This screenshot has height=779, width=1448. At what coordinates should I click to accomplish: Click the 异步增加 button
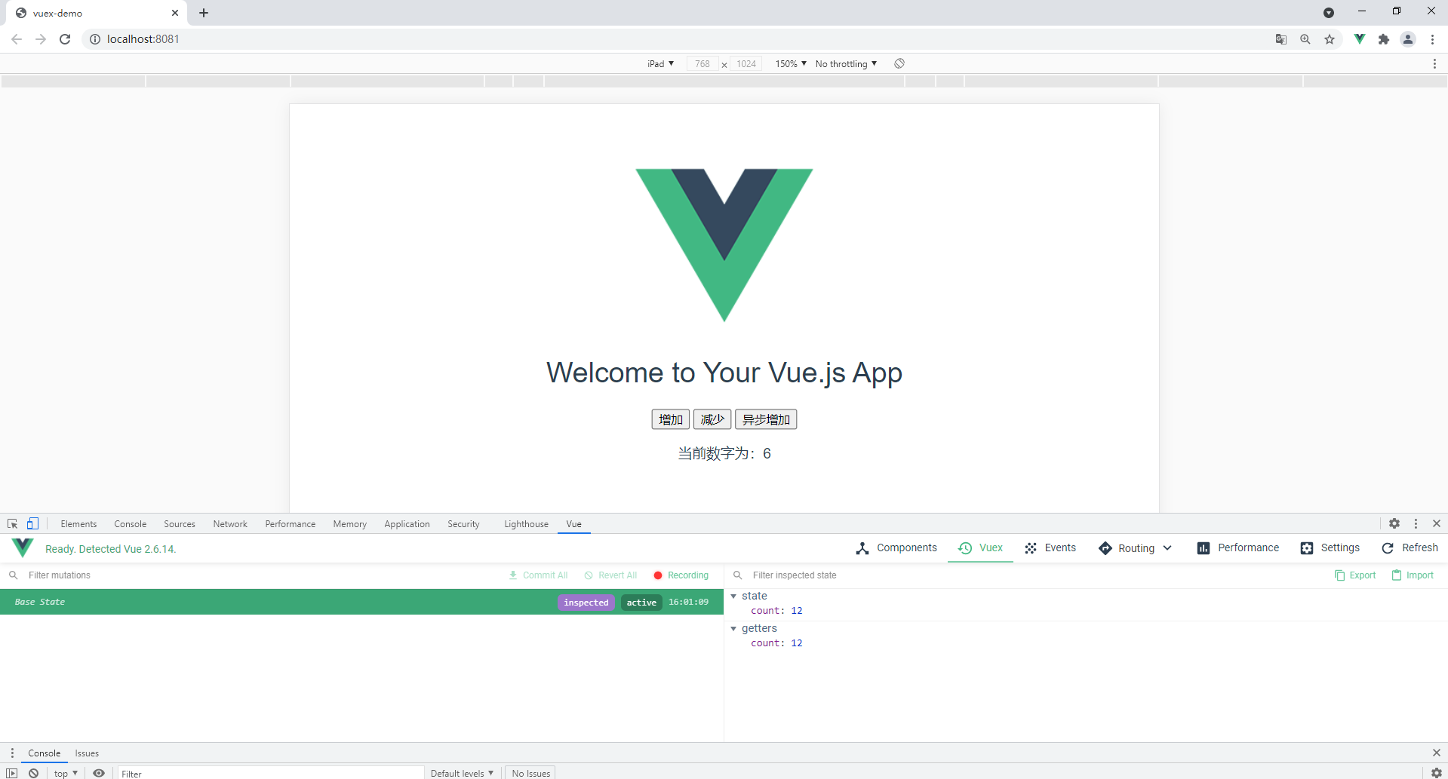(x=766, y=419)
